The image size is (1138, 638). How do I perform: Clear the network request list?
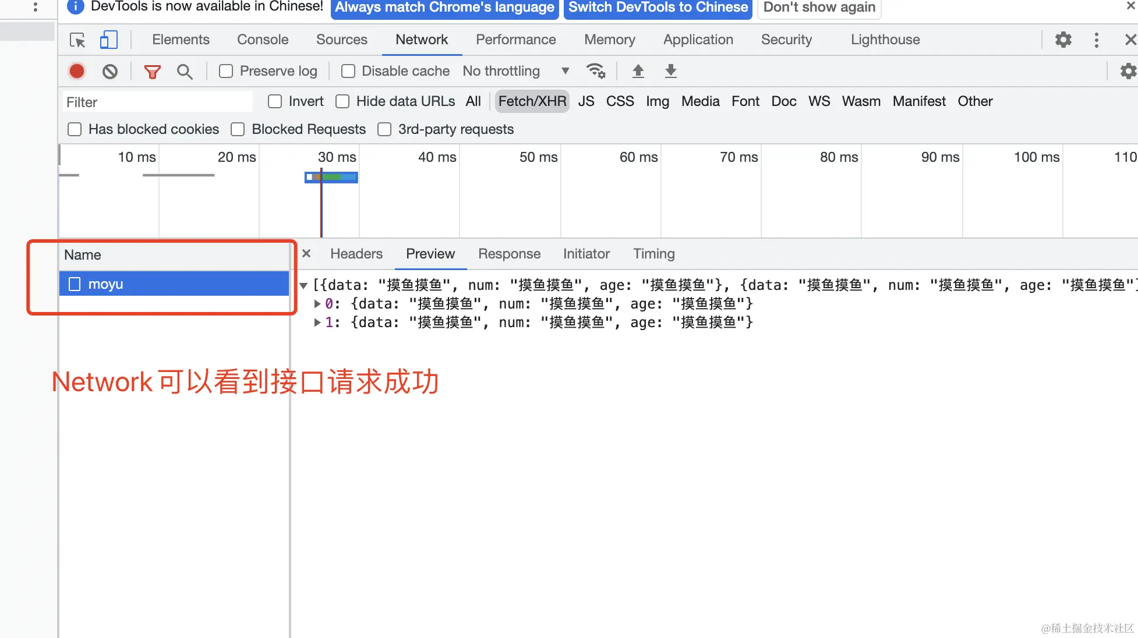(109, 71)
